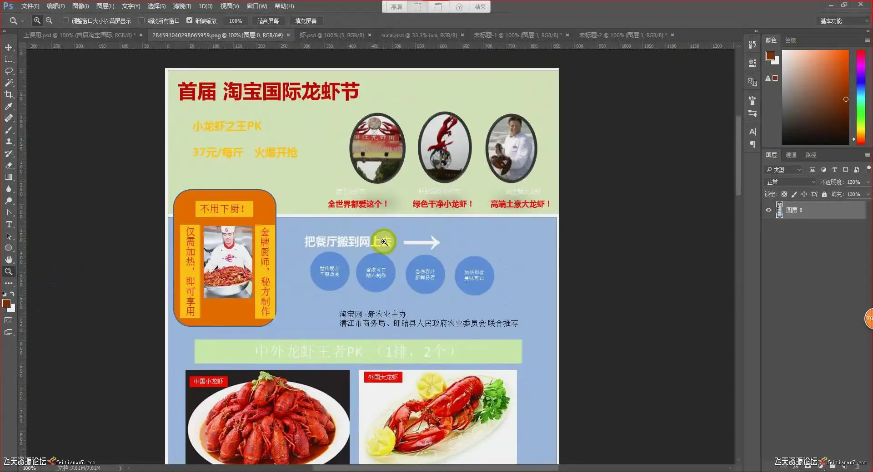Click the 100% zoom button

point(236,21)
